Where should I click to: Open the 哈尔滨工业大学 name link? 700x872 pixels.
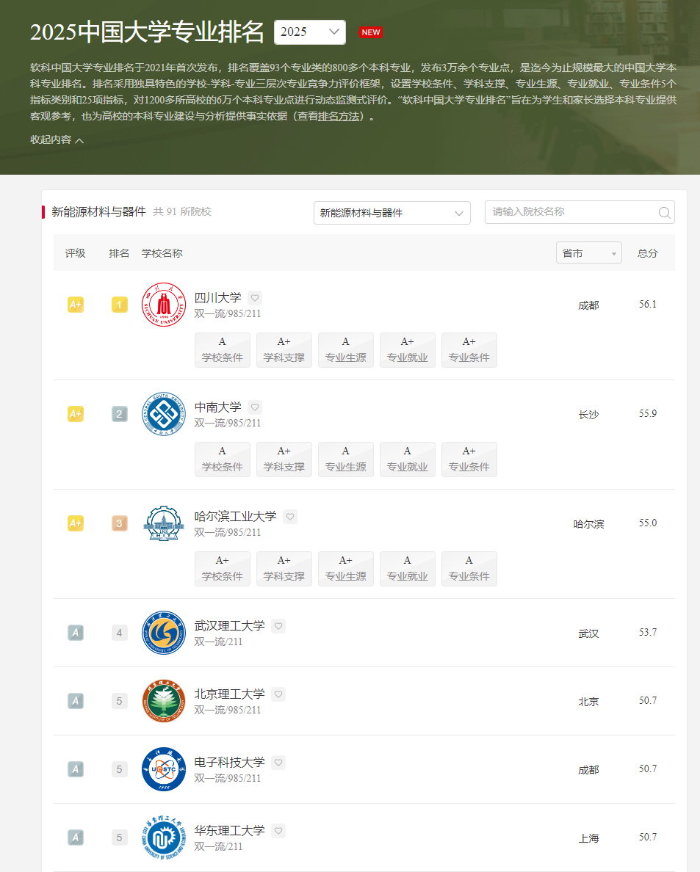[x=235, y=517]
